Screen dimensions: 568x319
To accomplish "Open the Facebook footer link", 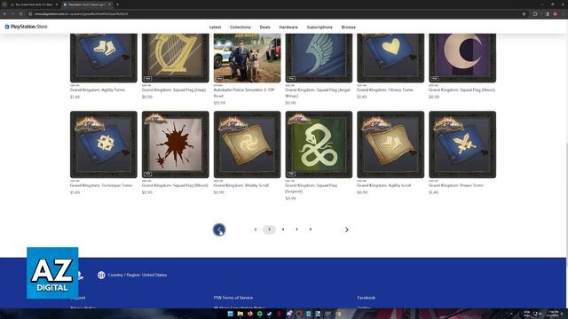I will (x=367, y=298).
